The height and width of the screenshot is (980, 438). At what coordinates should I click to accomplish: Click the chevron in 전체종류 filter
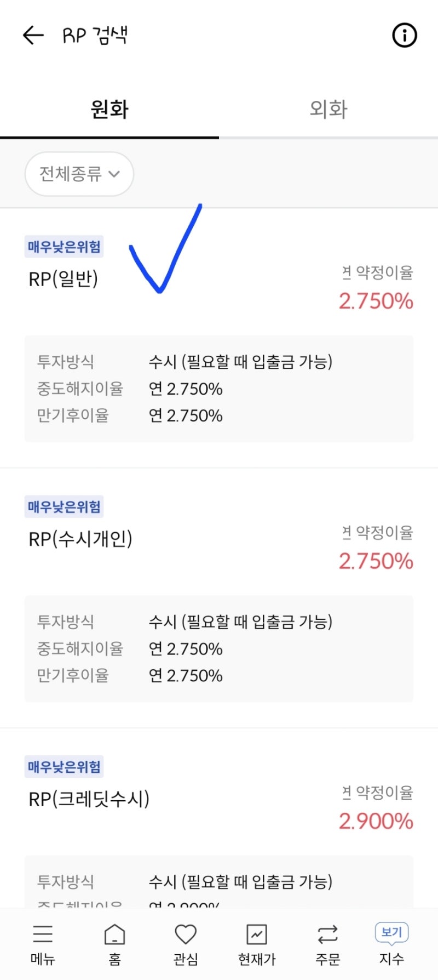(114, 174)
